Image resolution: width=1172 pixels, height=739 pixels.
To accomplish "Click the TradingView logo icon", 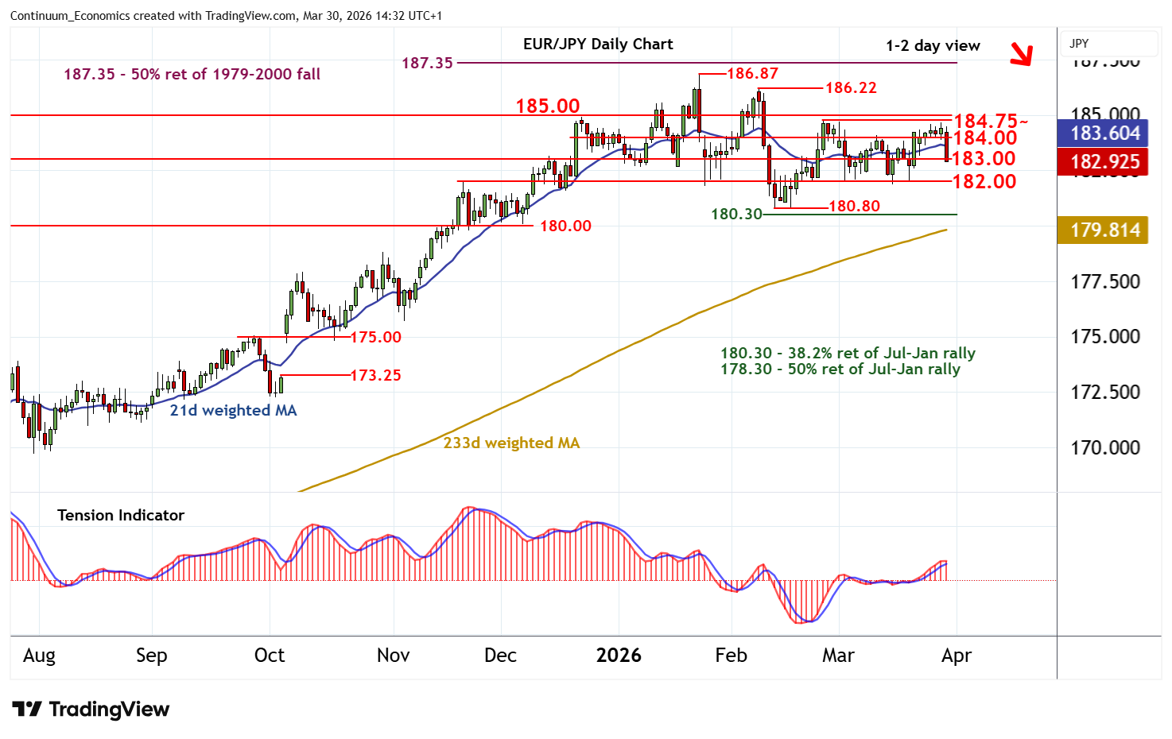I will tap(27, 709).
